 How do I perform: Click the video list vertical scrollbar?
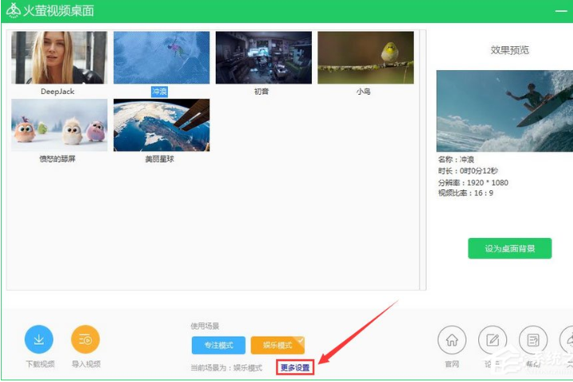click(423, 160)
